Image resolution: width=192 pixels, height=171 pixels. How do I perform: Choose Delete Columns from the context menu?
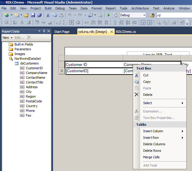(154, 144)
